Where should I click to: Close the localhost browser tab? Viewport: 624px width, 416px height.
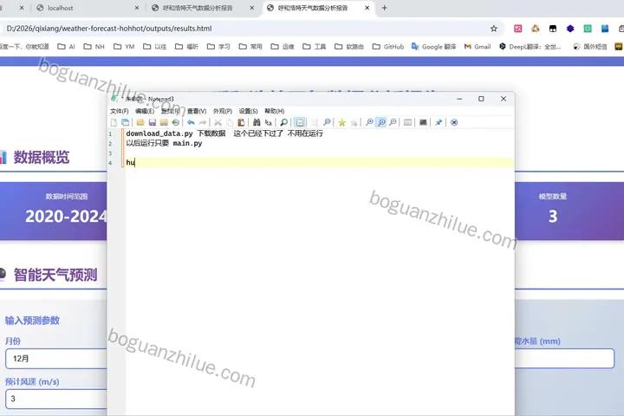tap(137, 8)
